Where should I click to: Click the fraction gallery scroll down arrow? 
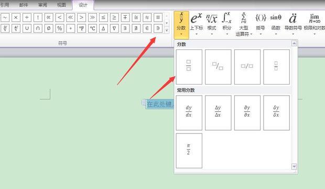pos(294,166)
